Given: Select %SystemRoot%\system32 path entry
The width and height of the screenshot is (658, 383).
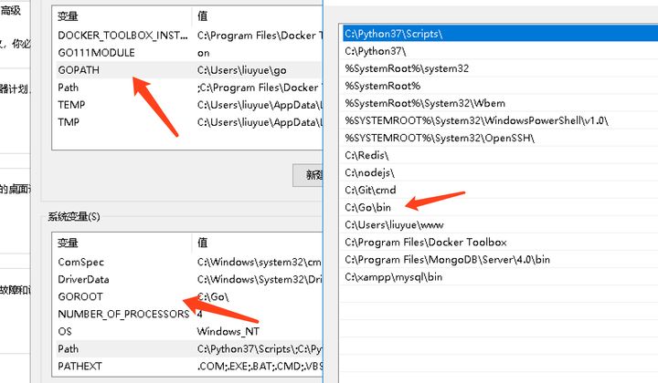Looking at the screenshot, I should [499, 68].
